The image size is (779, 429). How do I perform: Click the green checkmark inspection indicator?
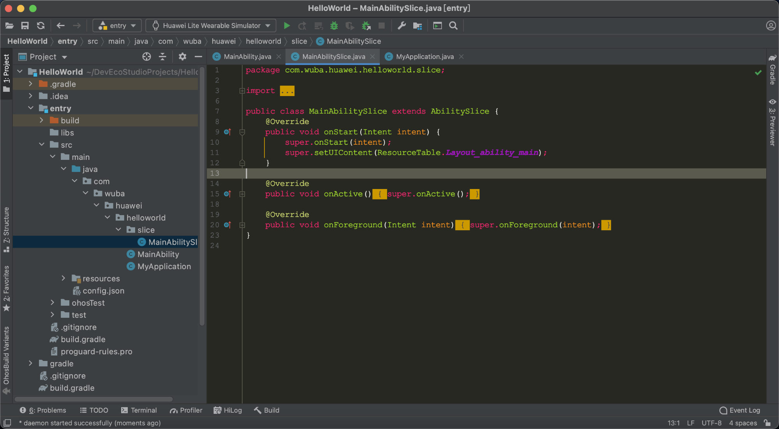pos(758,72)
